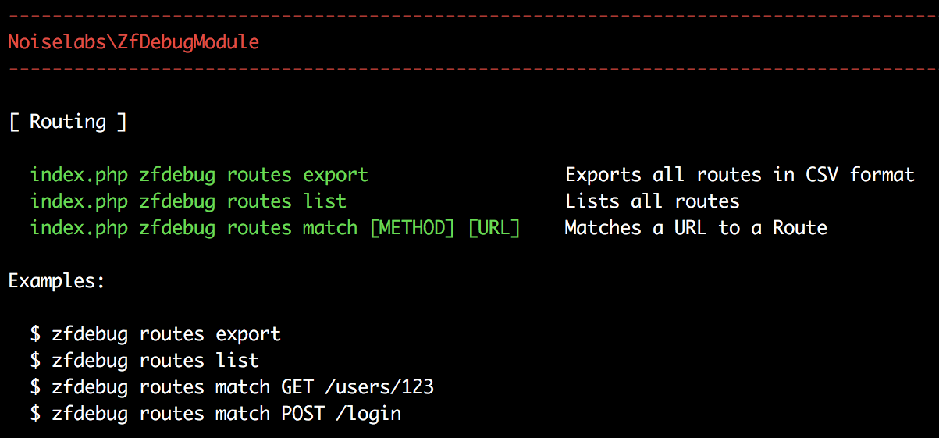Click the POST keyword in the example
Image resolution: width=939 pixels, height=438 pixels.
pos(303,414)
